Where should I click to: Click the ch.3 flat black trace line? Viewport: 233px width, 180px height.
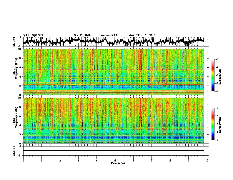click(x=114, y=151)
